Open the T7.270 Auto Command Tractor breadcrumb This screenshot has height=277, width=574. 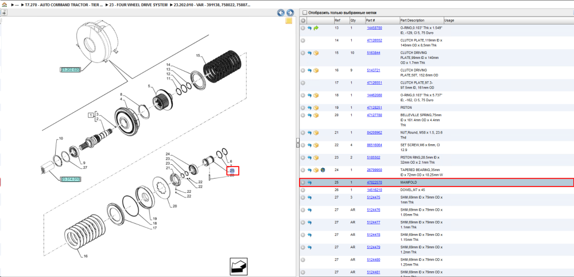[64, 6]
